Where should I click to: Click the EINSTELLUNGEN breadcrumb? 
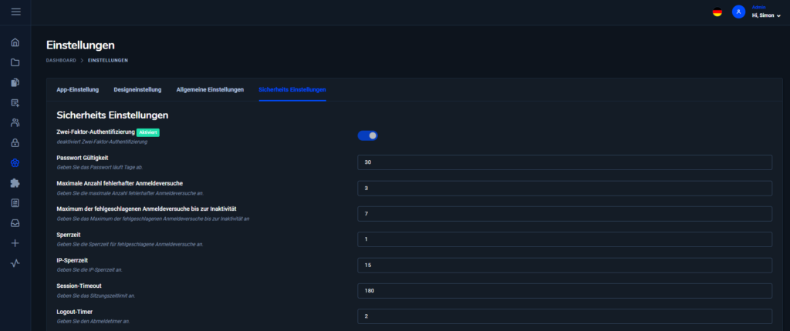pyautogui.click(x=108, y=60)
